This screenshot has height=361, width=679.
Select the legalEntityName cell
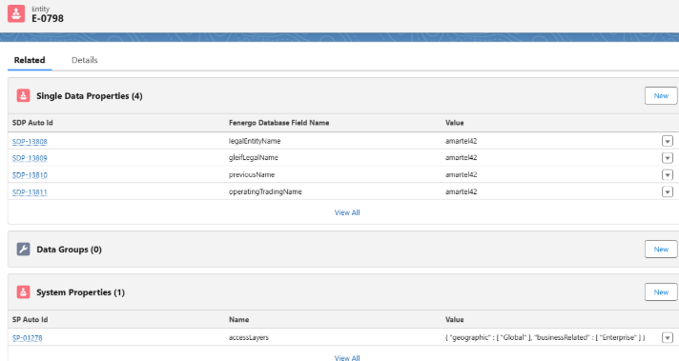pos(255,141)
